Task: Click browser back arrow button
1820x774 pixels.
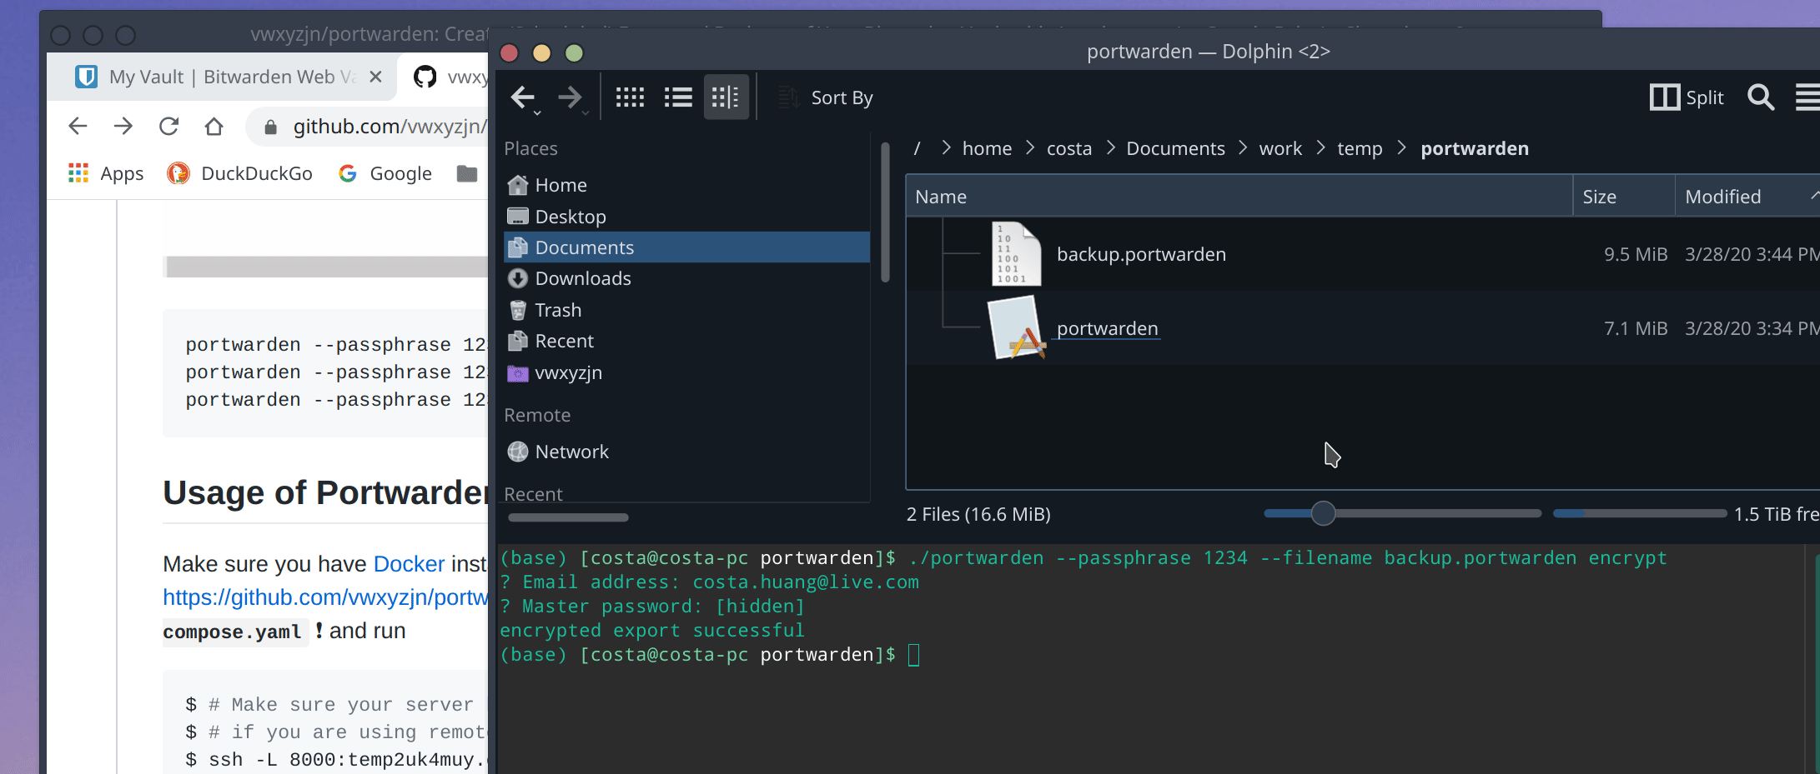Action: pyautogui.click(x=78, y=126)
